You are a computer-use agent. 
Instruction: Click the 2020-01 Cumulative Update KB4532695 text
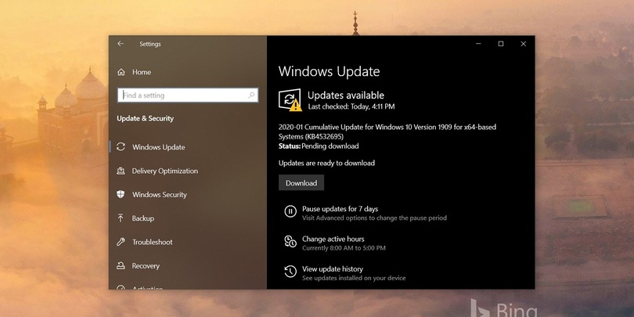(387, 131)
